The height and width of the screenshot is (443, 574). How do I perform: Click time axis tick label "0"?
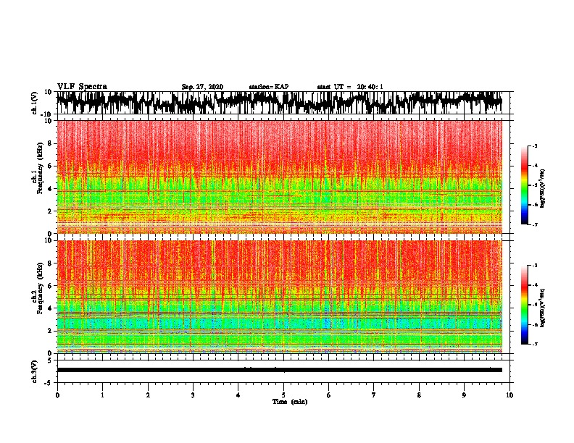coord(57,395)
